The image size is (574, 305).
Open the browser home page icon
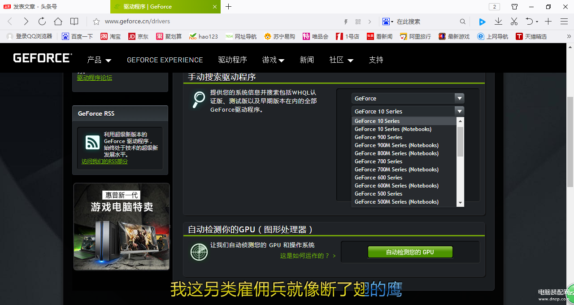click(58, 22)
